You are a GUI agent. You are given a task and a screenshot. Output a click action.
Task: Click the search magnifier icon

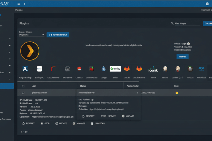click(172, 23)
